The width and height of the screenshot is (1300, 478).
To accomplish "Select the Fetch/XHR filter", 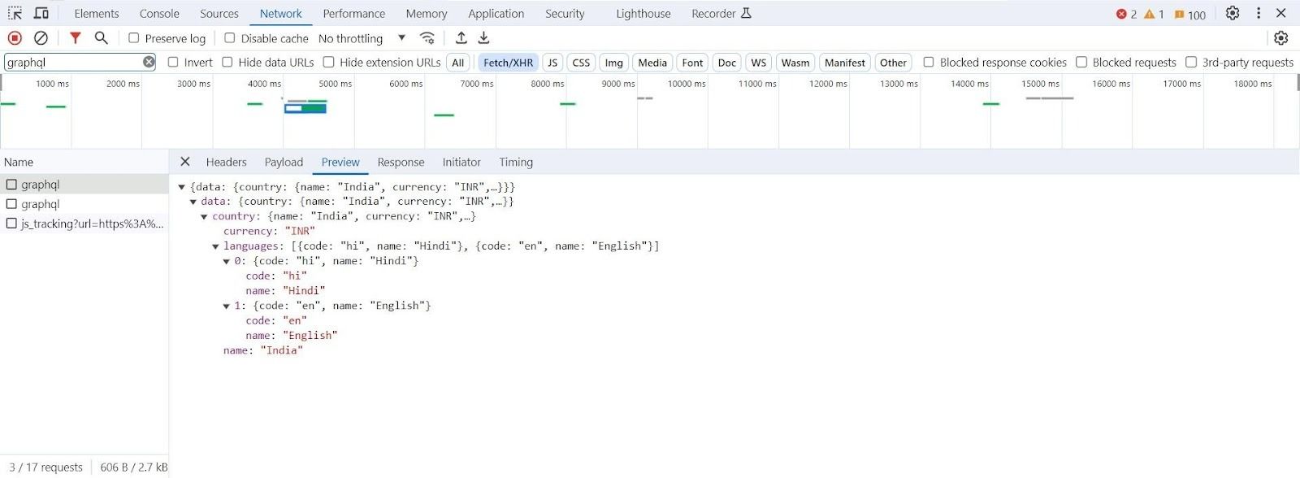I will 509,63.
